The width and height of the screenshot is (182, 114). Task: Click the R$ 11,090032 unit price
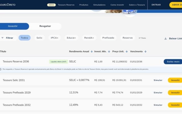tap(120, 62)
